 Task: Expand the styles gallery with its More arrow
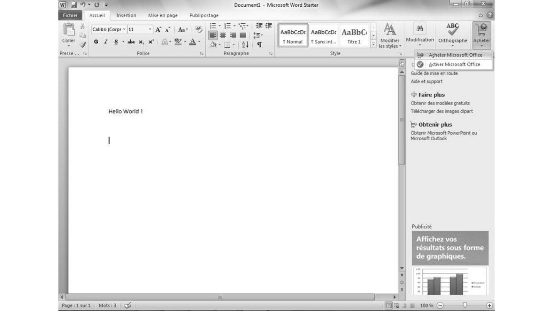click(374, 44)
